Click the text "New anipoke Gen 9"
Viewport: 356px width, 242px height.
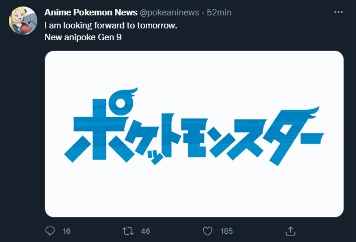[x=83, y=37]
